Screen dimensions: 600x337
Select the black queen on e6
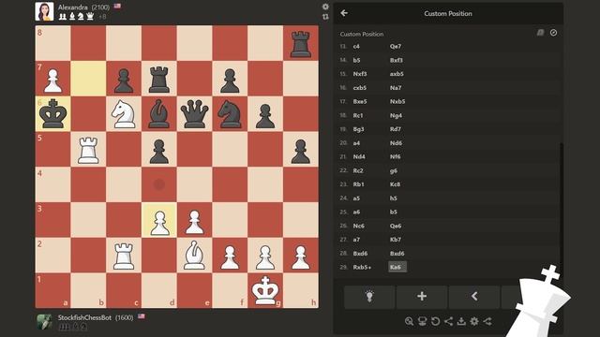[194, 113]
